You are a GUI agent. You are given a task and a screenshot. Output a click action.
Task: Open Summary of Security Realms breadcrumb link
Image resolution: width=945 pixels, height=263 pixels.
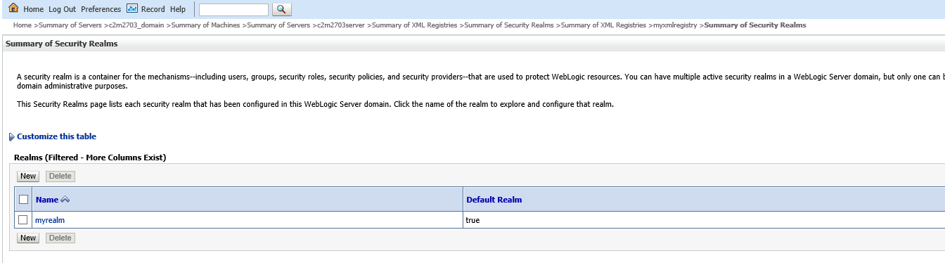tap(509, 25)
